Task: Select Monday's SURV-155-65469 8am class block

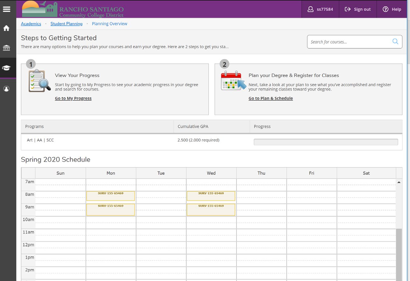Action: [x=110, y=196]
